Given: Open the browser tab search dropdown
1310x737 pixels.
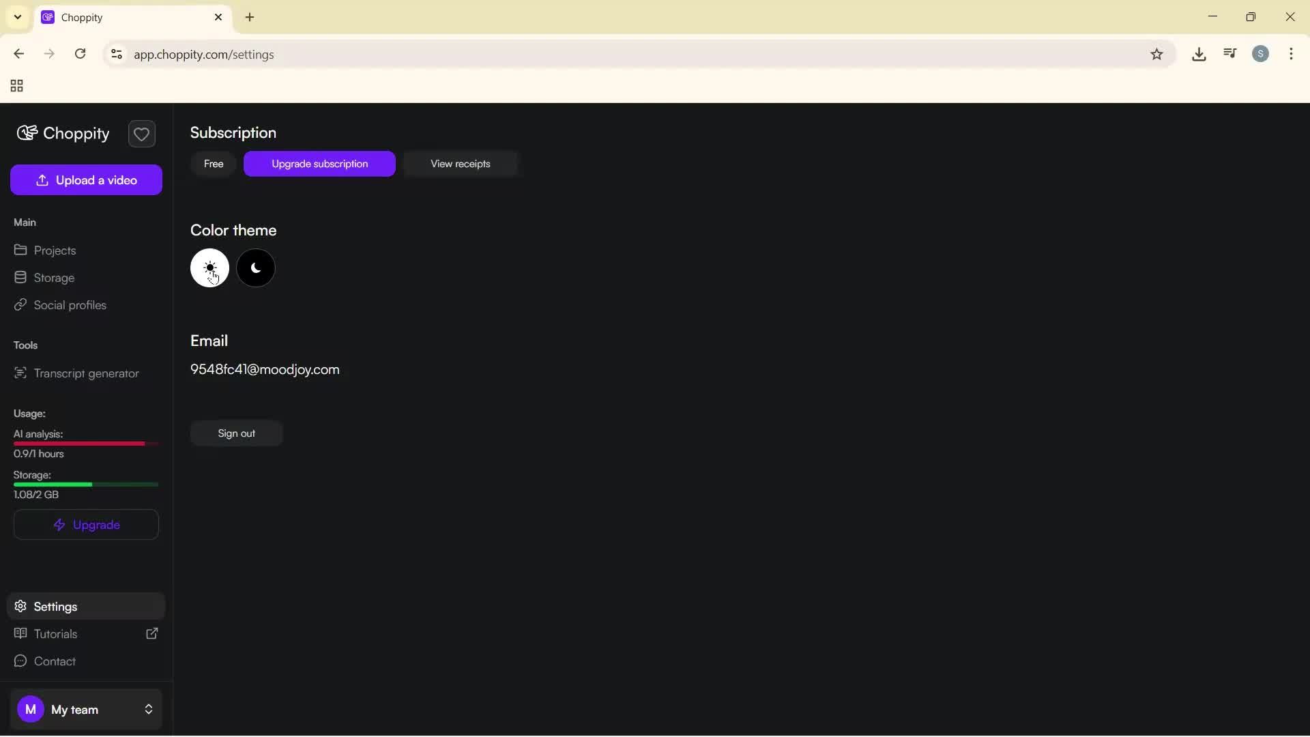Looking at the screenshot, I should pyautogui.click(x=17, y=17).
